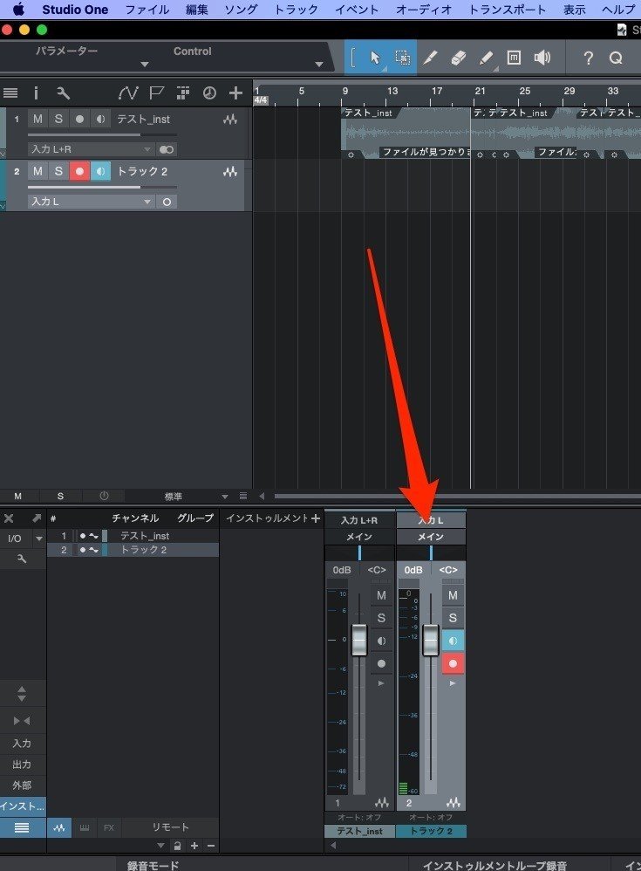Open the track list hamburger icon
Screen dimensions: 641x871
point(10,93)
